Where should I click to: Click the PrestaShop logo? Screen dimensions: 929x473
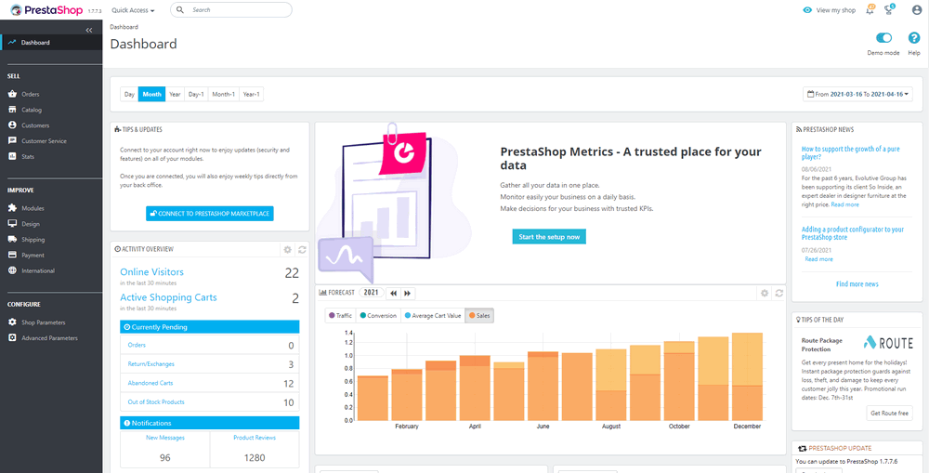46,9
